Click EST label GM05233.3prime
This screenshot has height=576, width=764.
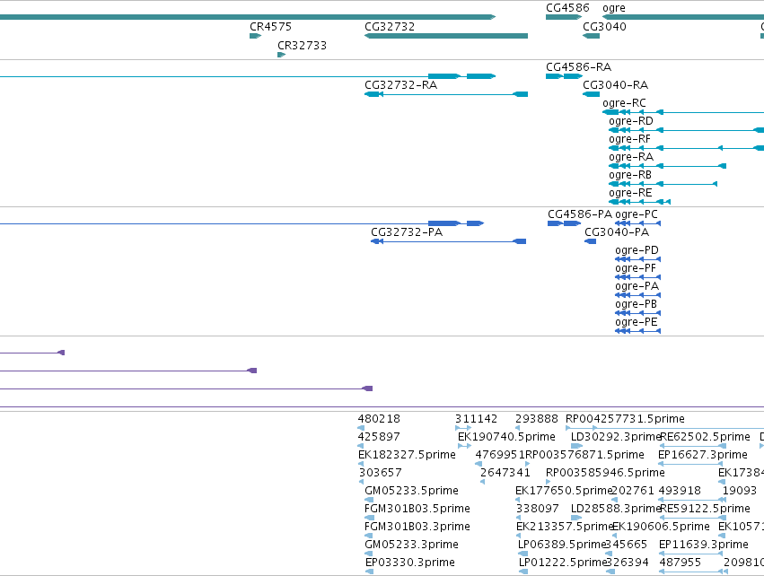411,545
